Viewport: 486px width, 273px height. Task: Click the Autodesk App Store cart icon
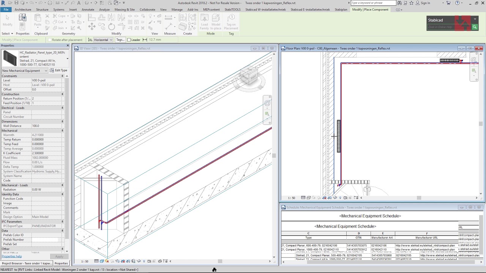(x=448, y=3)
